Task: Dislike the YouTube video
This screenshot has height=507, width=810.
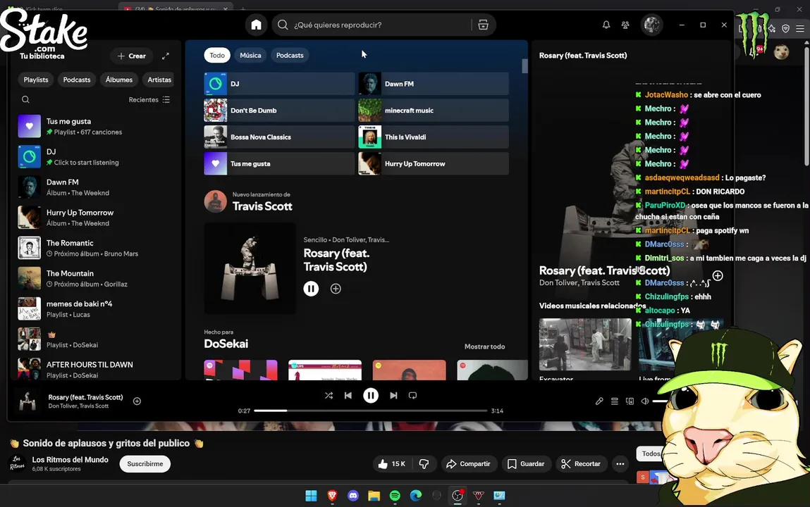Action: click(x=424, y=463)
